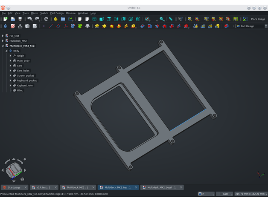Click the Refresh recompute icon

point(46,19)
